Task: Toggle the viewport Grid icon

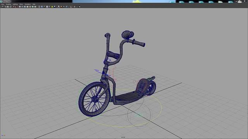Action: (20, 7)
